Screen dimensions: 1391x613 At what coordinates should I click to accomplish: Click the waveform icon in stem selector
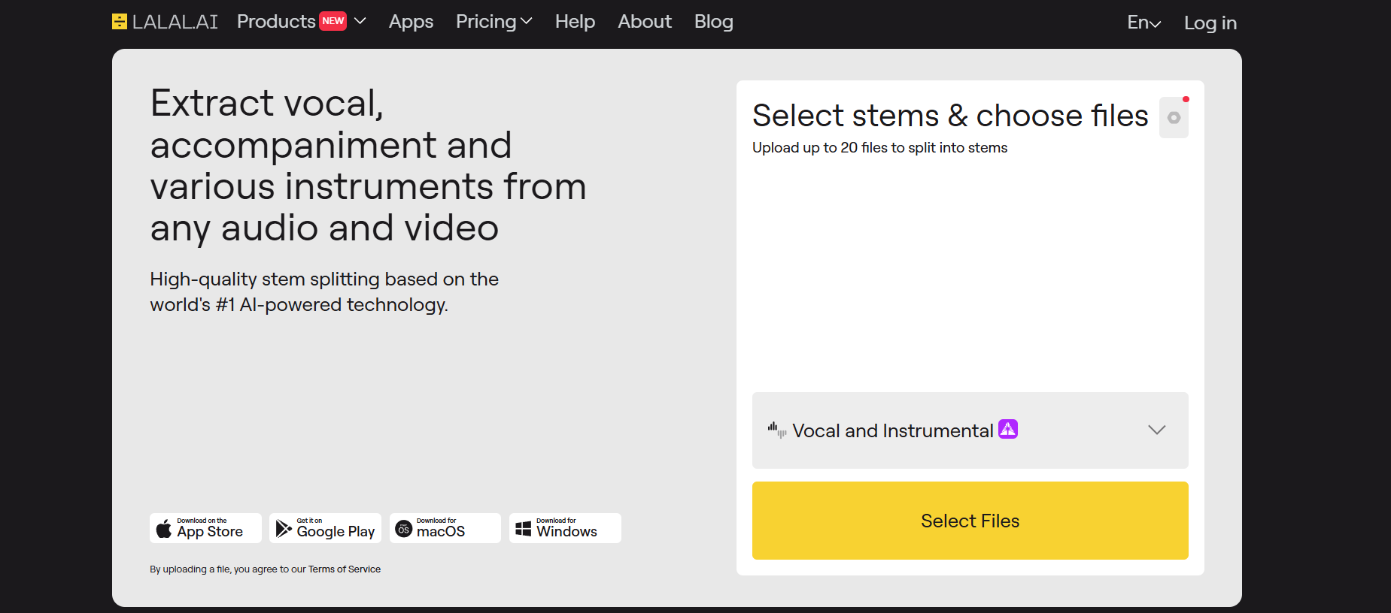coord(777,430)
